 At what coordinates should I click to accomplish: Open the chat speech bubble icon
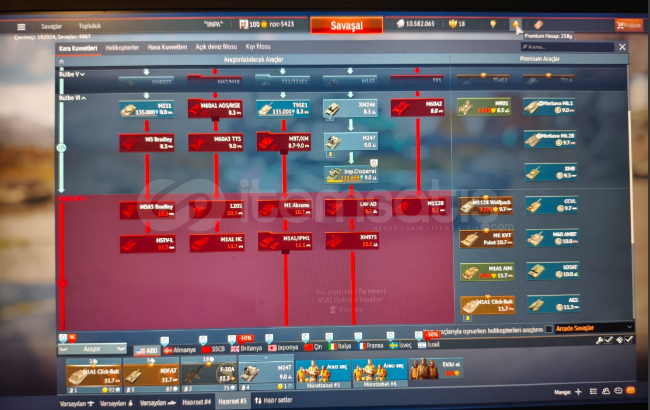[618, 391]
